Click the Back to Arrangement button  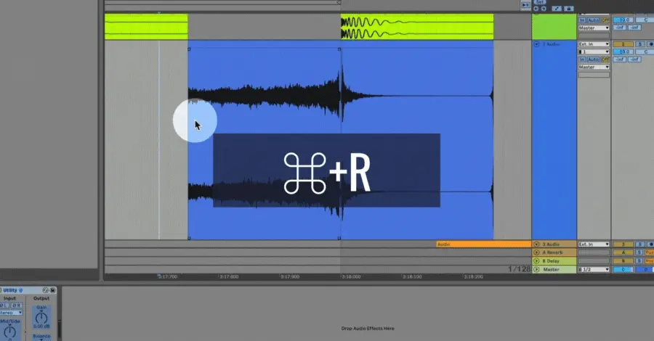(x=525, y=5)
